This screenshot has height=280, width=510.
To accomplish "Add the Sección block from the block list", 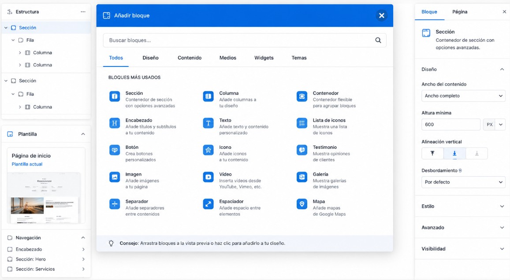I will point(142,99).
